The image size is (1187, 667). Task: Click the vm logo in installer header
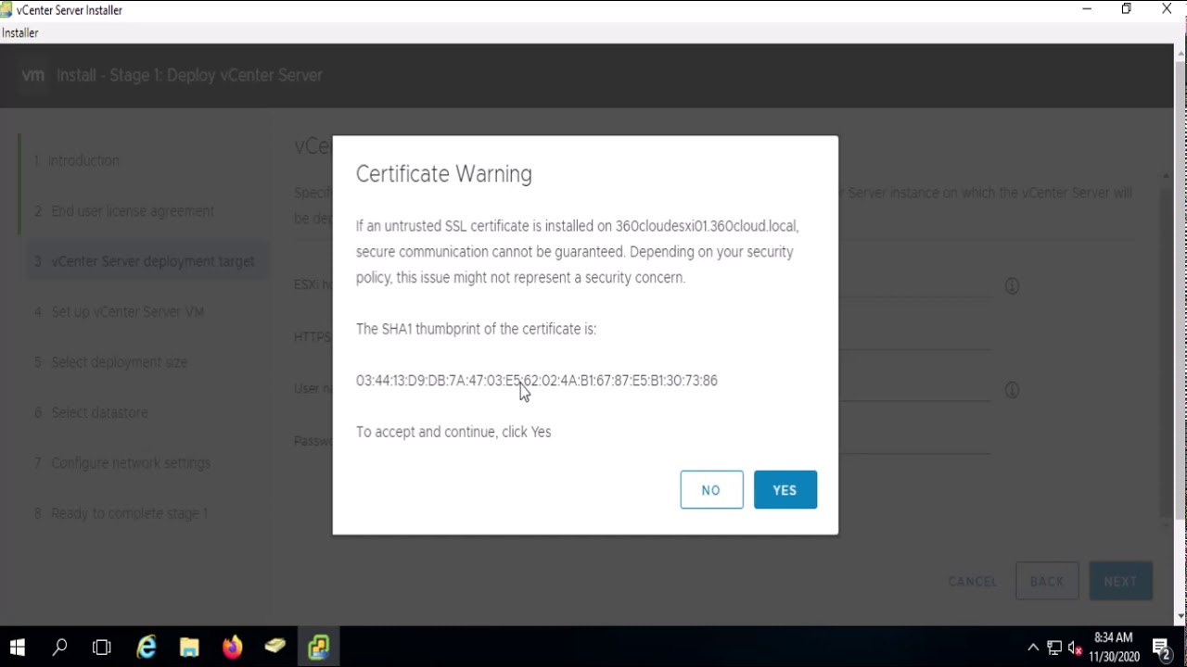coord(33,75)
